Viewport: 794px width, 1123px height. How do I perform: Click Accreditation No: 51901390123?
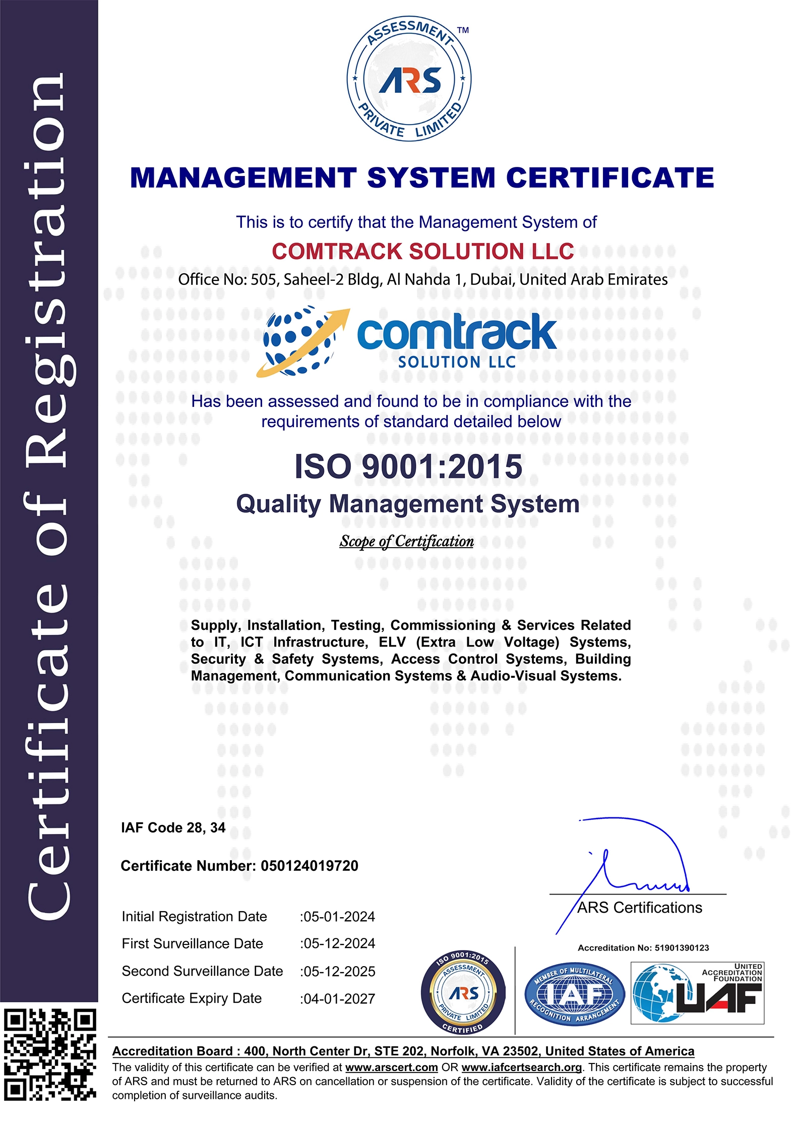click(x=643, y=948)
